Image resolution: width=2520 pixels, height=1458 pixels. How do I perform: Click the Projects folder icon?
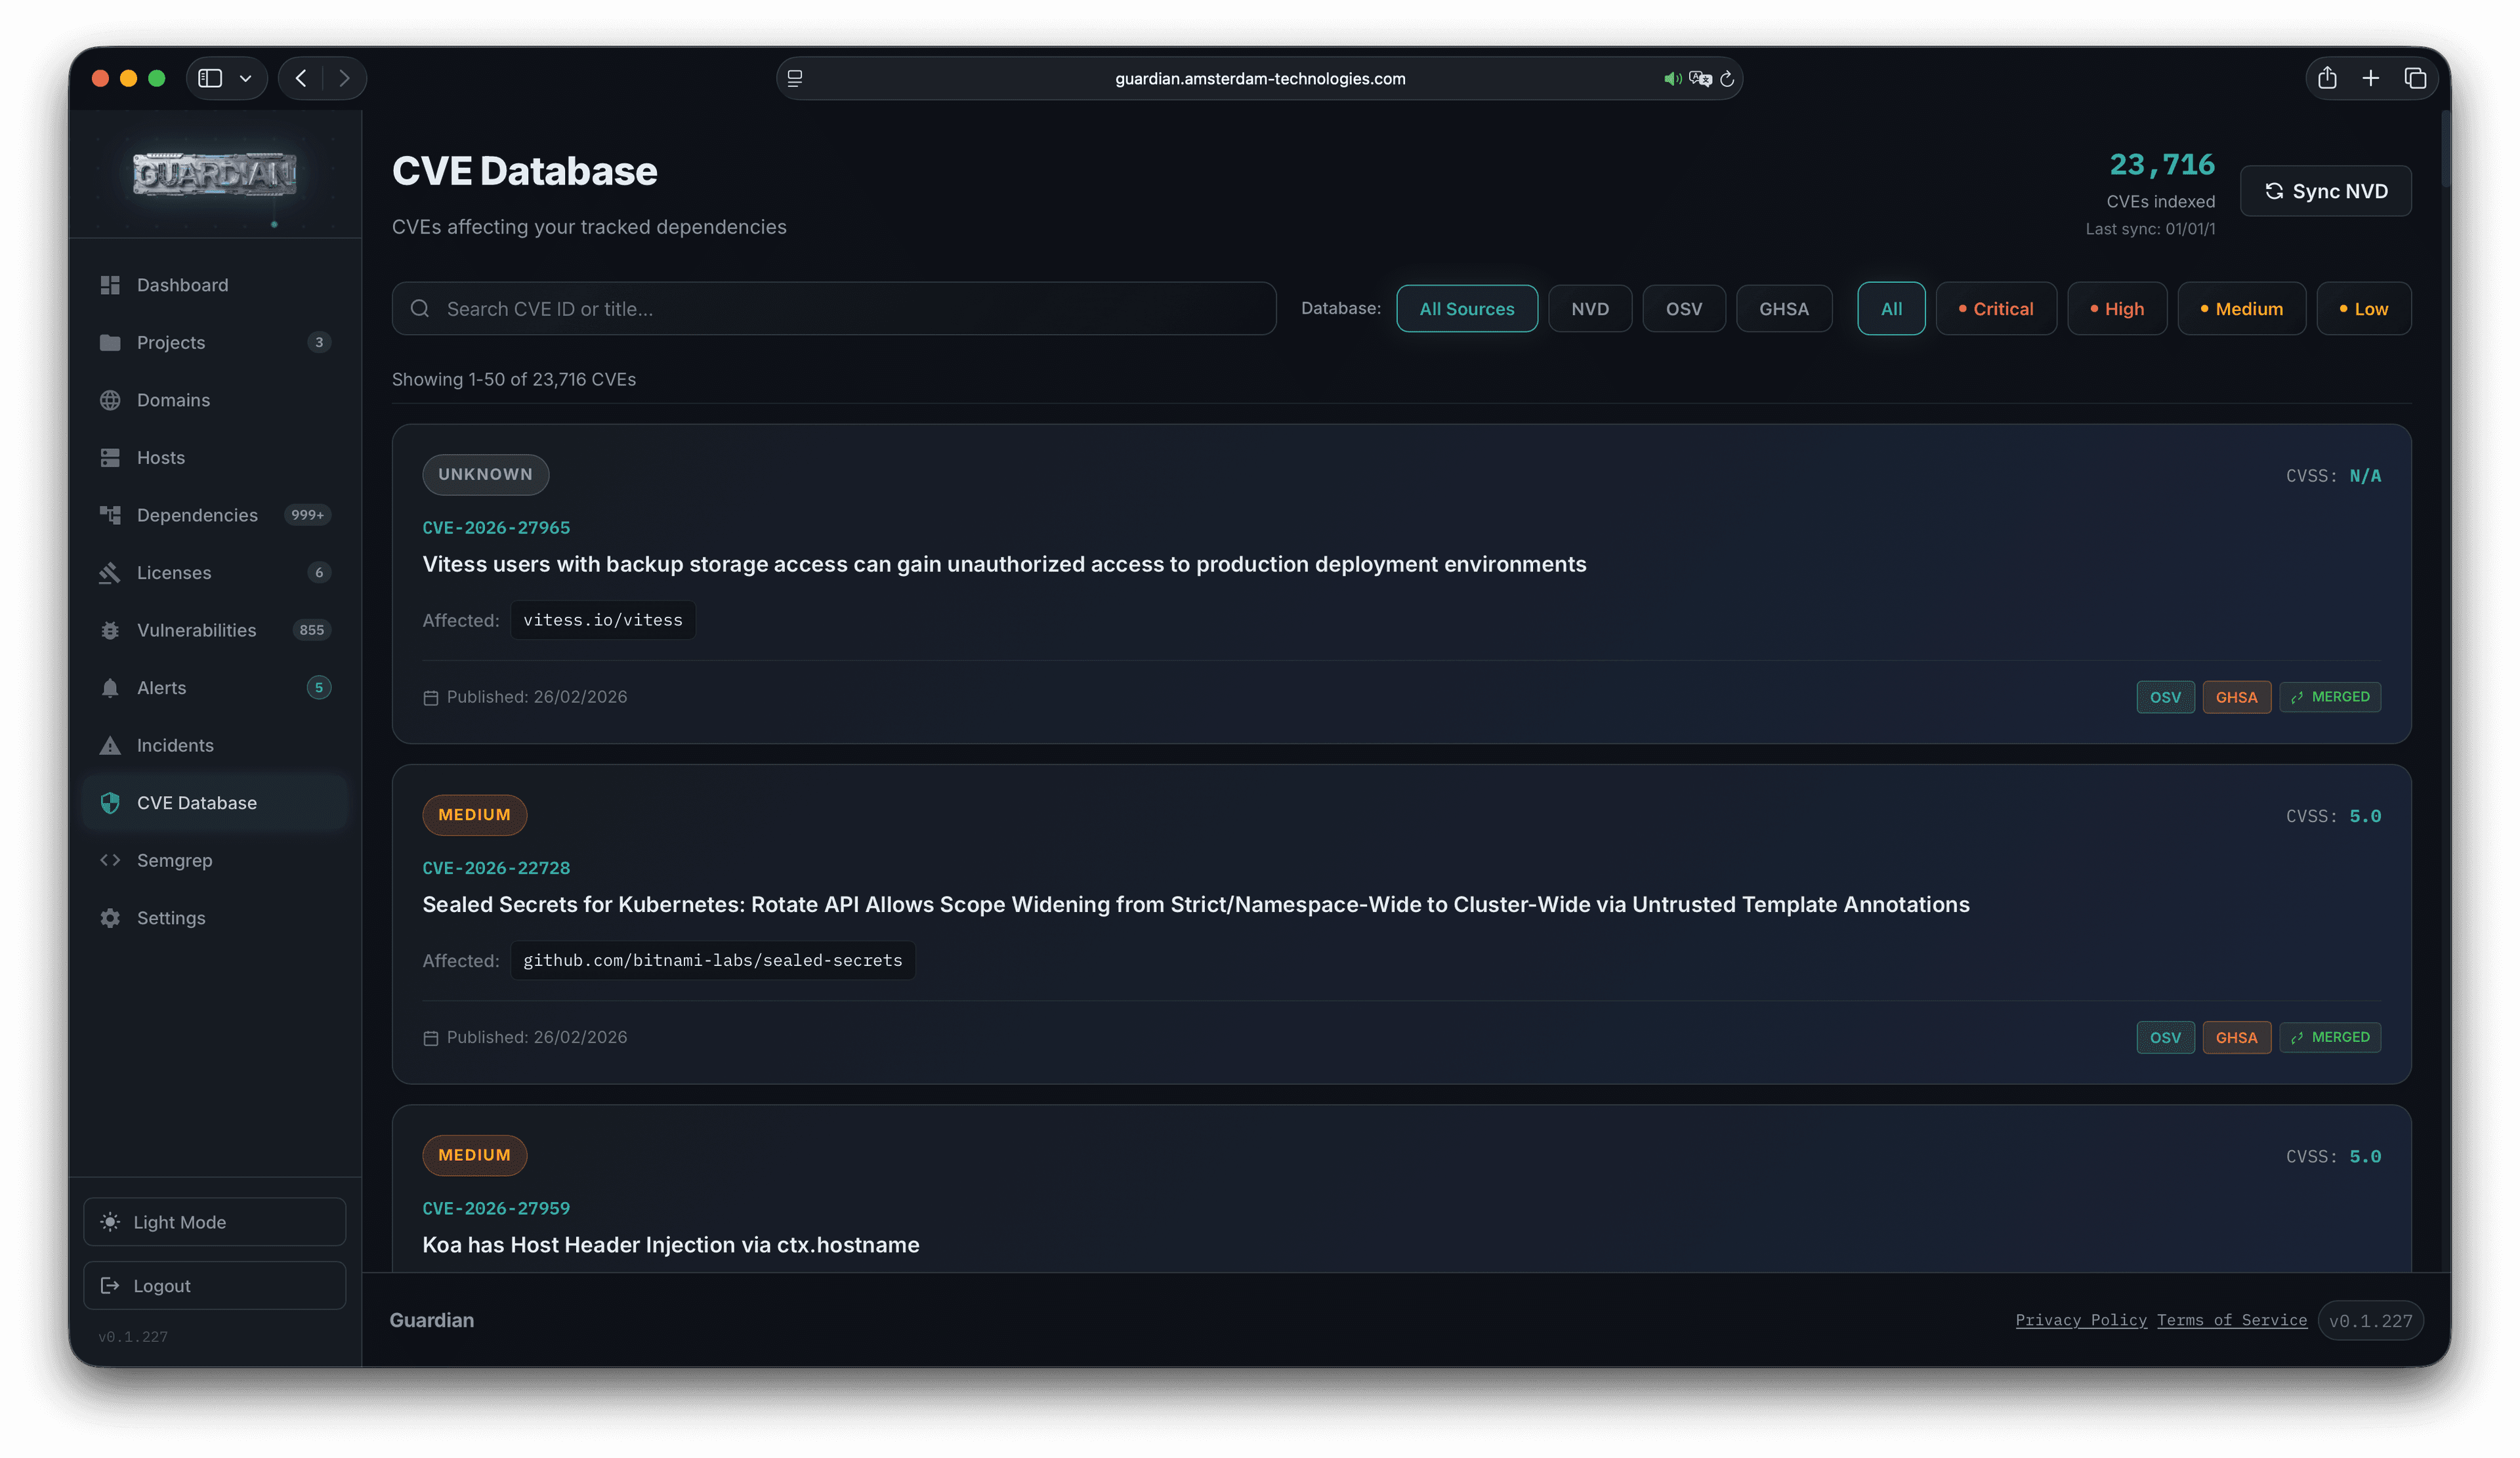pyautogui.click(x=110, y=342)
